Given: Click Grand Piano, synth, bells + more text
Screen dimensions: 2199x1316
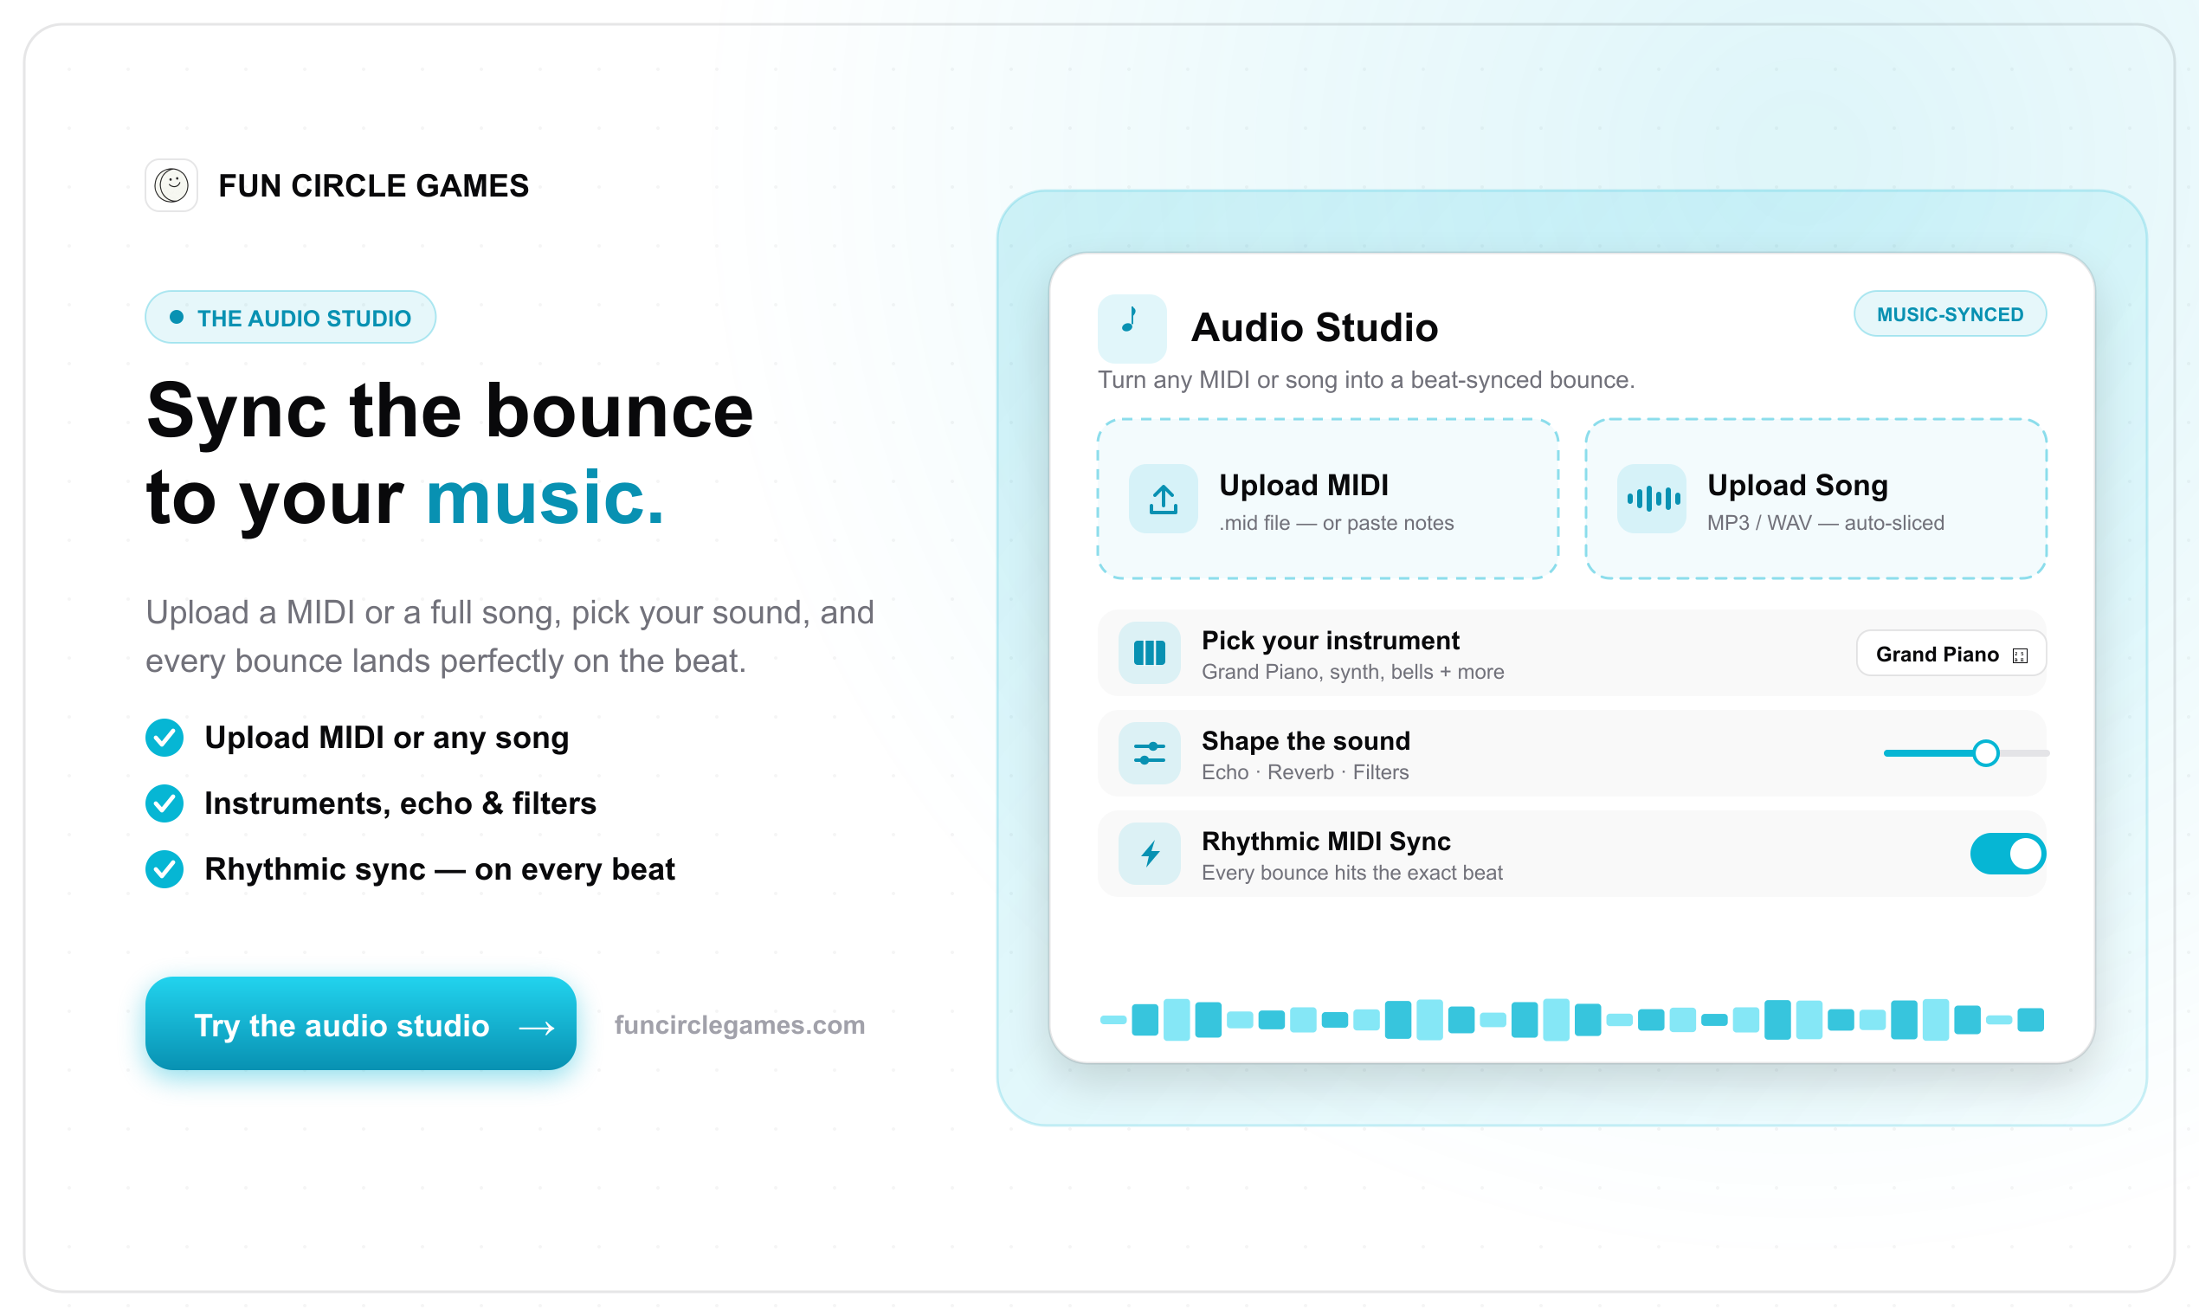Looking at the screenshot, I should pyautogui.click(x=1352, y=672).
